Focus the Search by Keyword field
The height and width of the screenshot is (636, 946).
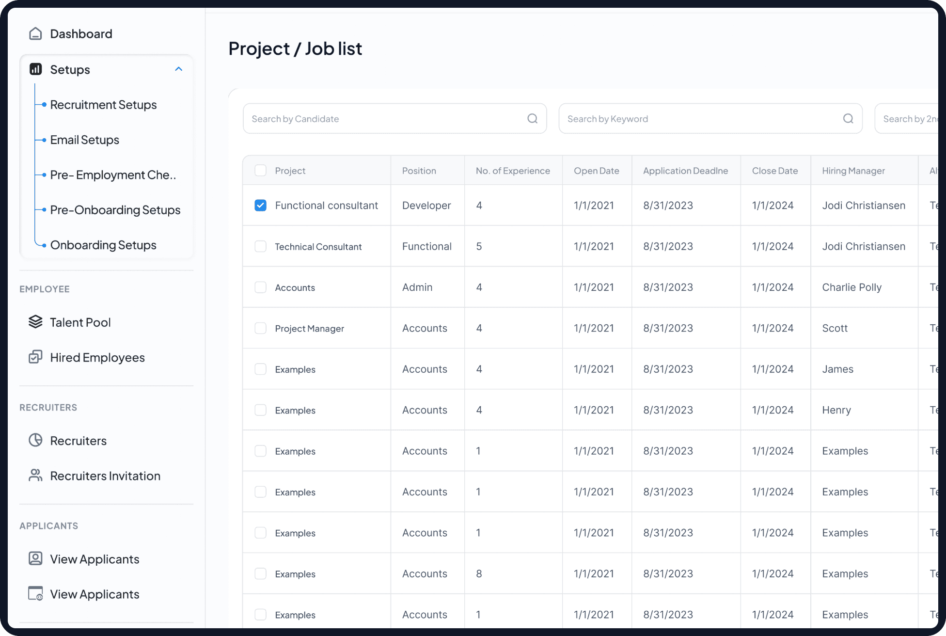pyautogui.click(x=710, y=118)
